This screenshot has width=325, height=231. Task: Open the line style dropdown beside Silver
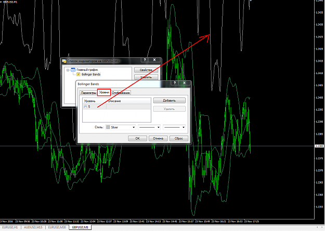149,127
